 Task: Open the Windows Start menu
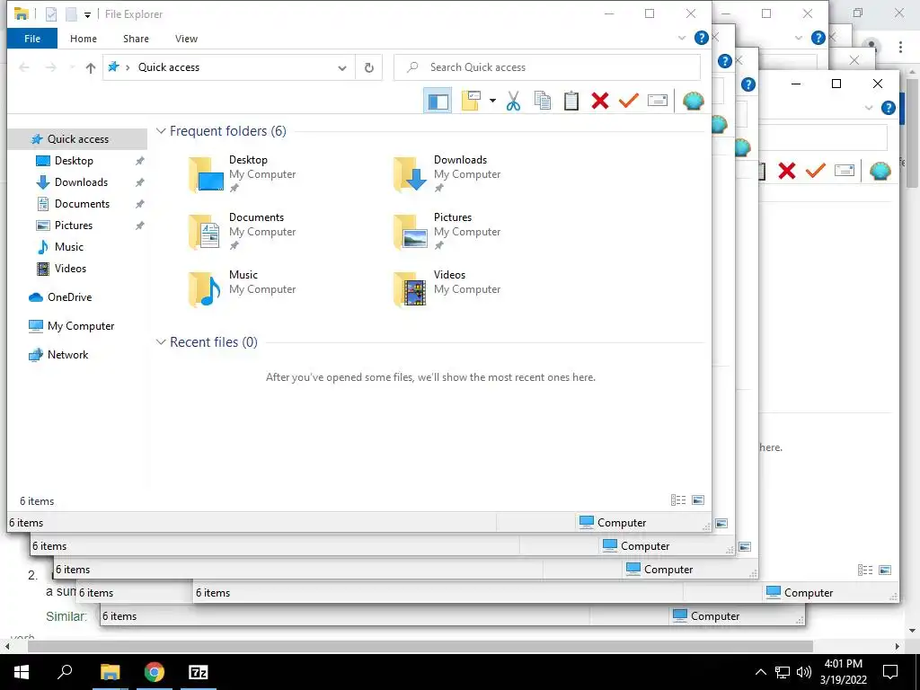point(22,672)
